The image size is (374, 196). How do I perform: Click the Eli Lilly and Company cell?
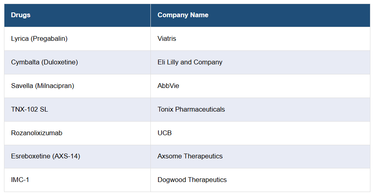point(190,62)
